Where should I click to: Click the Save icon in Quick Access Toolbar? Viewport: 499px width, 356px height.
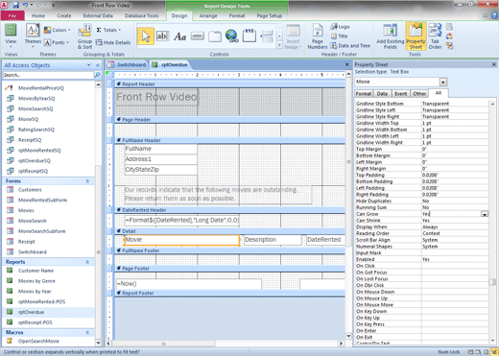15,5
